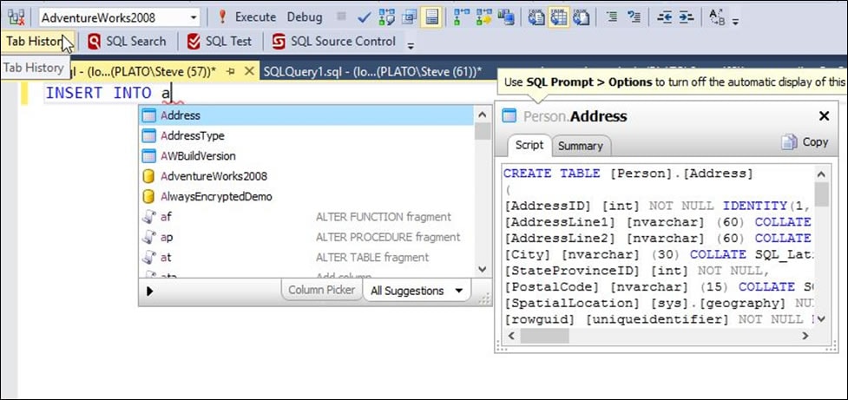
Task: Click the Execute query button
Action: [x=247, y=16]
